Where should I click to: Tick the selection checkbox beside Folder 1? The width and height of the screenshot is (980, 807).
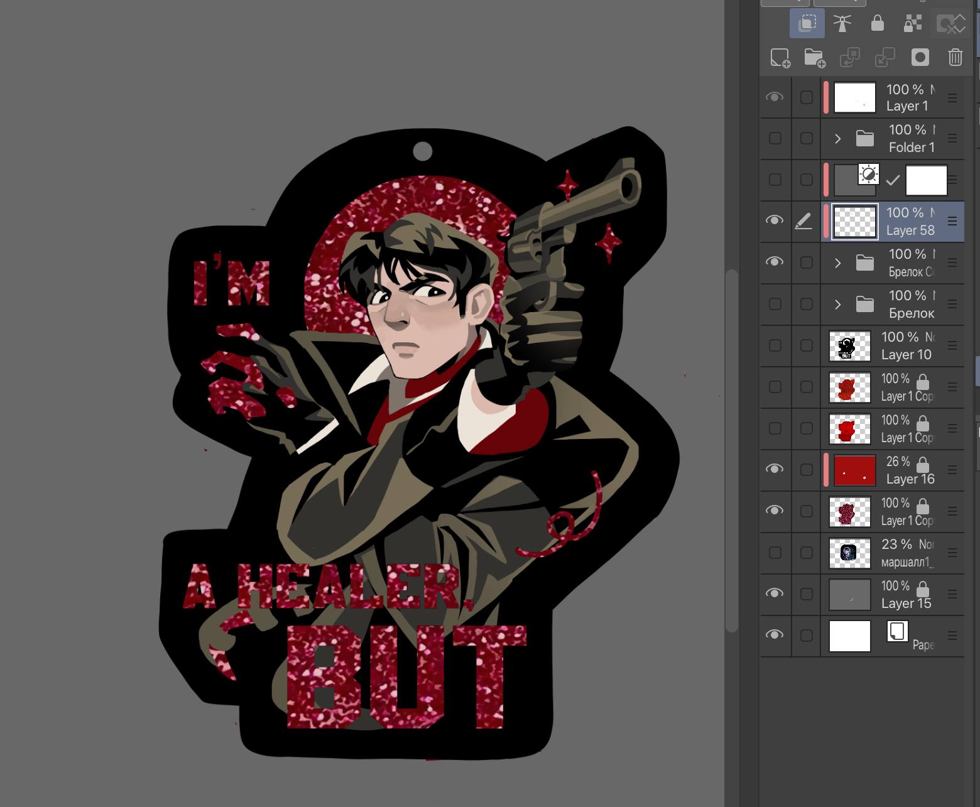(807, 139)
